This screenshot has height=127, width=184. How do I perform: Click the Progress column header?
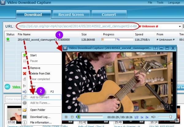(109, 34)
